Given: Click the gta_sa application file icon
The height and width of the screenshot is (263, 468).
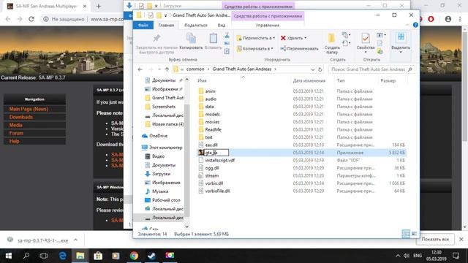Looking at the screenshot, I should [x=201, y=153].
